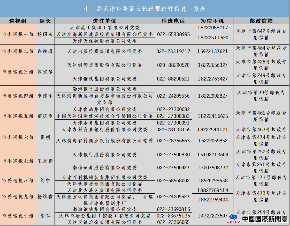Click group leader name "霍庆生"
The width and height of the screenshot is (290, 226).
pos(45,116)
